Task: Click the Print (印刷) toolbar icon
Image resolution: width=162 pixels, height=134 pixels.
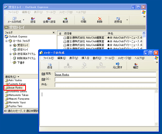Action: pyautogui.click(x=83, y=18)
